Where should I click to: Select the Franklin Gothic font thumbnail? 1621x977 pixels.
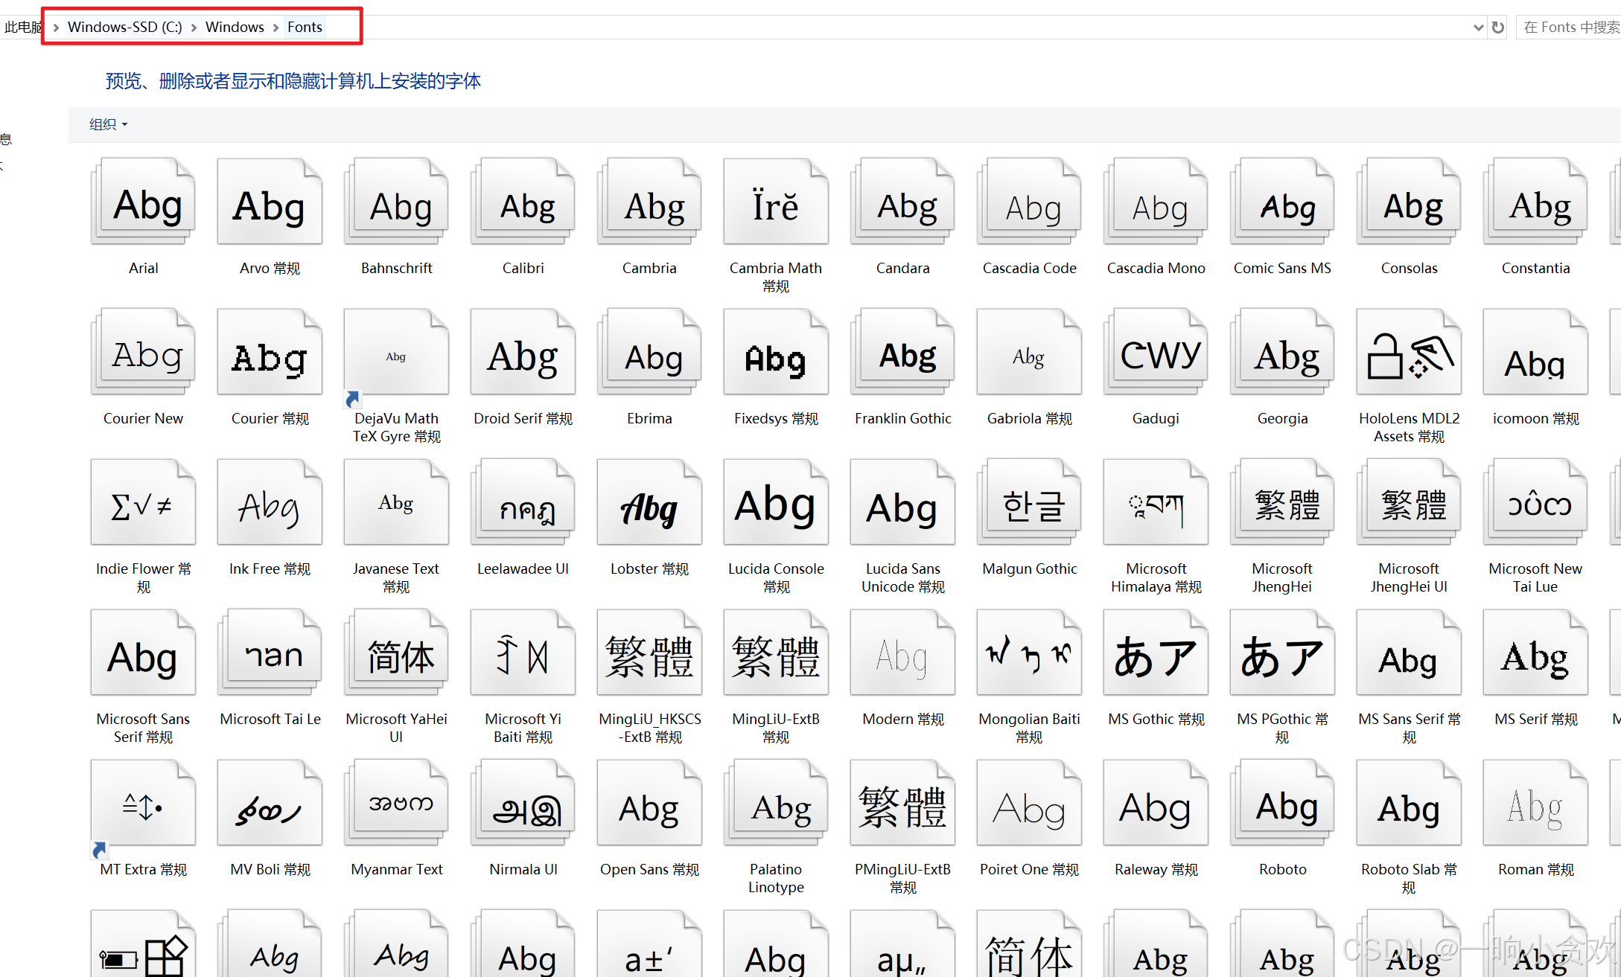coord(902,351)
